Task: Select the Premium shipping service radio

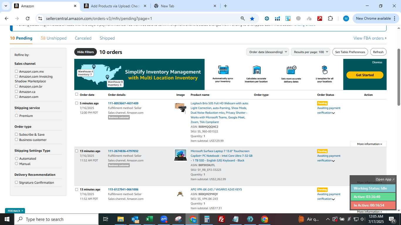Action: 16,115
